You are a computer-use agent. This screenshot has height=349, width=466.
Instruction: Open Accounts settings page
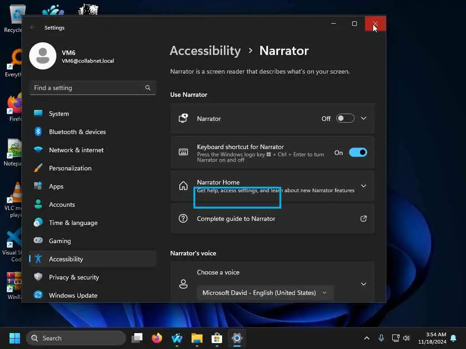pyautogui.click(x=93, y=204)
